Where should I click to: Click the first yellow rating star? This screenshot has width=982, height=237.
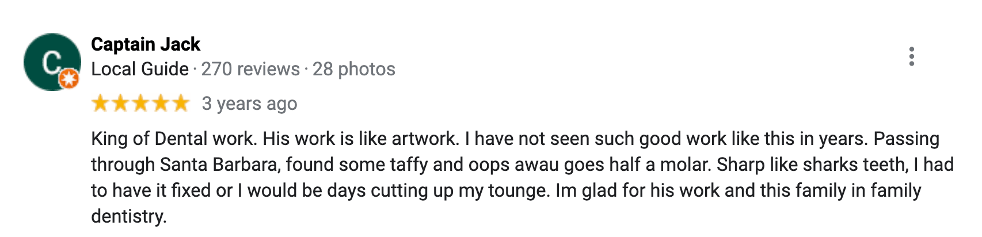pyautogui.click(x=100, y=104)
